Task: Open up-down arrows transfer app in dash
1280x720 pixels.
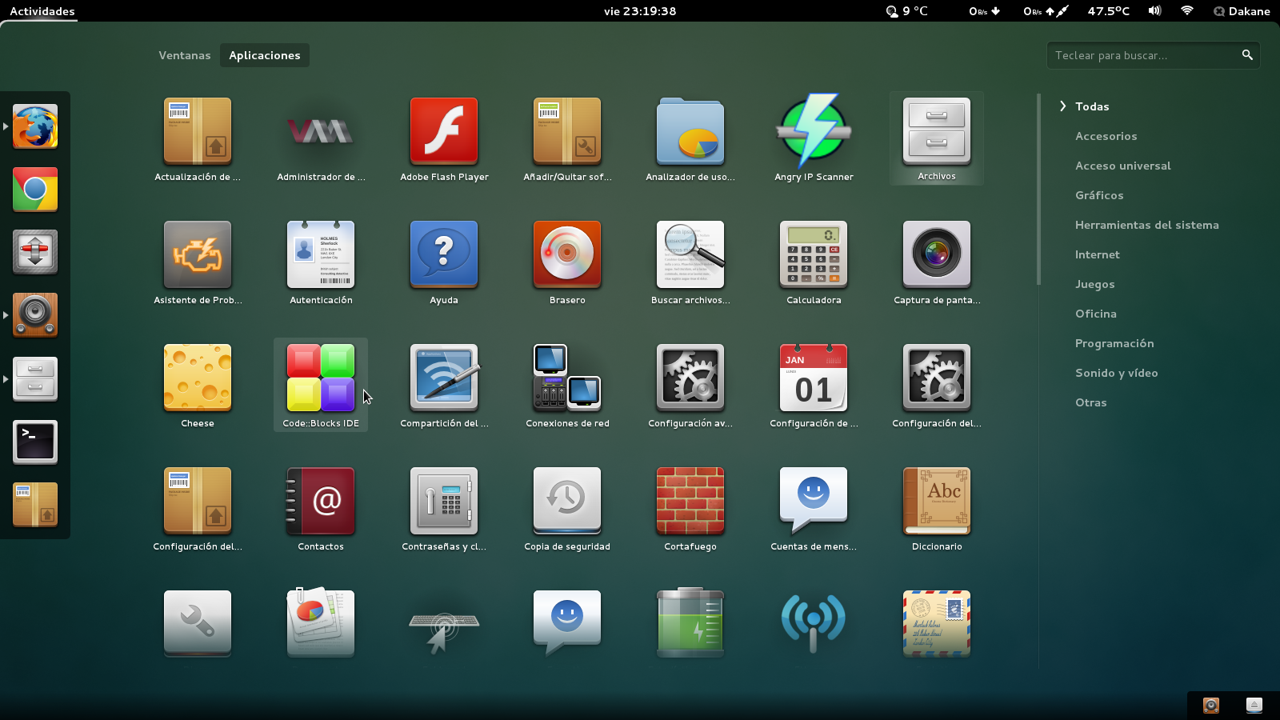Action: (35, 252)
